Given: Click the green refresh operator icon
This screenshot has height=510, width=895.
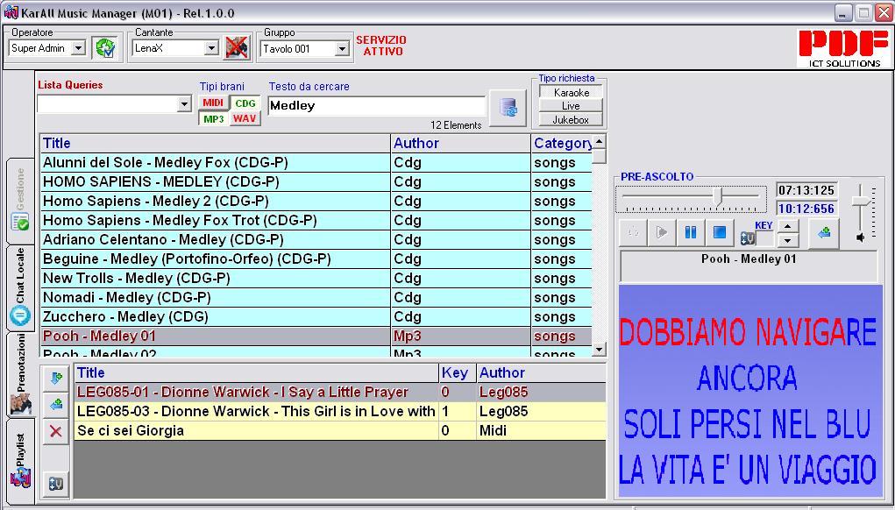Looking at the screenshot, I should tap(105, 48).
